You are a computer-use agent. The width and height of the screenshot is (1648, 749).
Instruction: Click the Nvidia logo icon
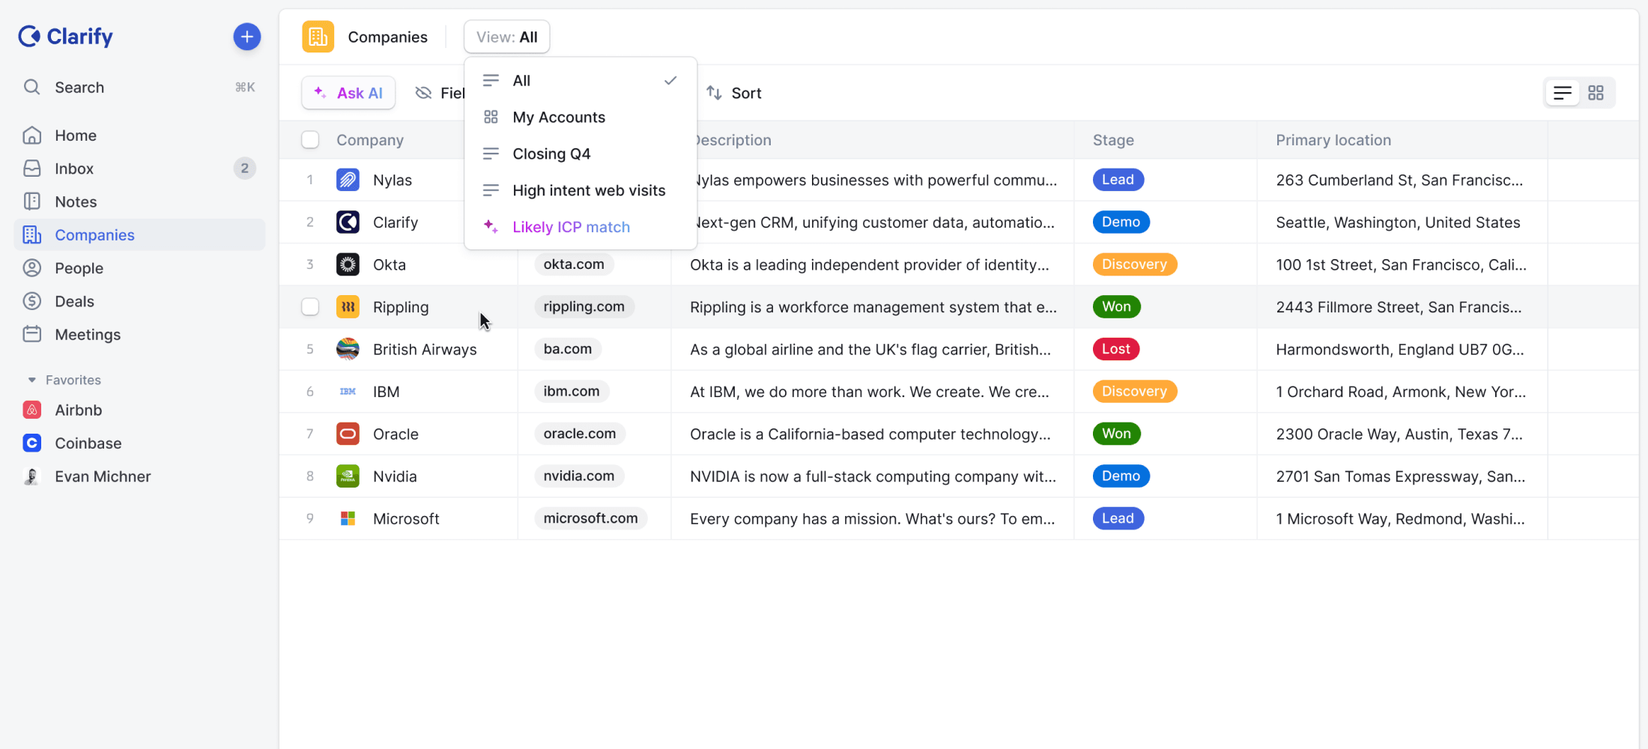[x=348, y=476]
